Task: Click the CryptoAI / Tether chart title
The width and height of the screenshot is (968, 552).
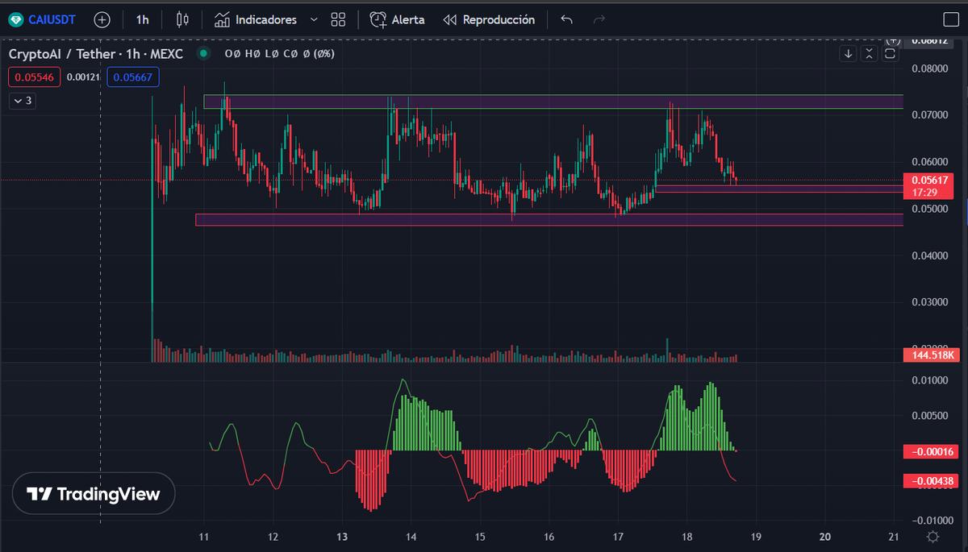Action: (x=96, y=54)
